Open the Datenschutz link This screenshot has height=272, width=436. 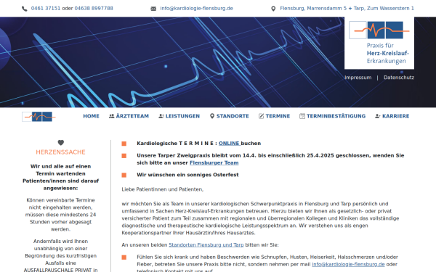(x=399, y=78)
